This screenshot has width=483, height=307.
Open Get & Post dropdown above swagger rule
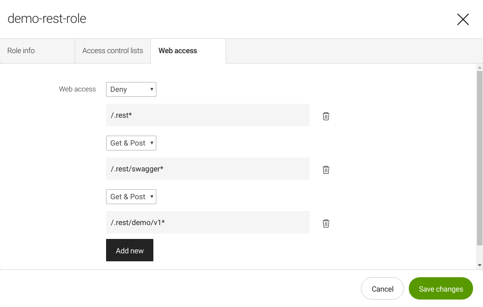pos(130,143)
